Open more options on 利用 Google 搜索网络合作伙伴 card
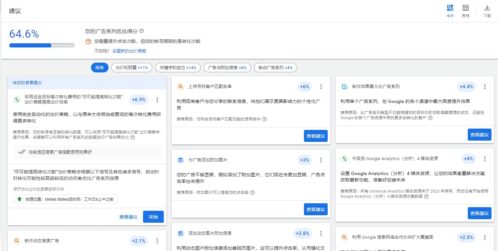Screen dimensions: 498x251 (x=485, y=237)
